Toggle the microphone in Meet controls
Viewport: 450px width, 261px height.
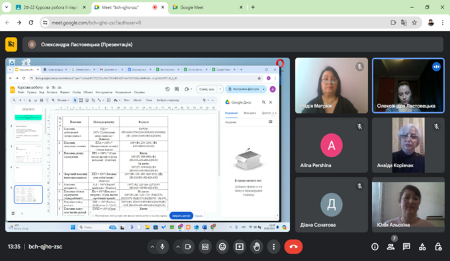pos(162,246)
